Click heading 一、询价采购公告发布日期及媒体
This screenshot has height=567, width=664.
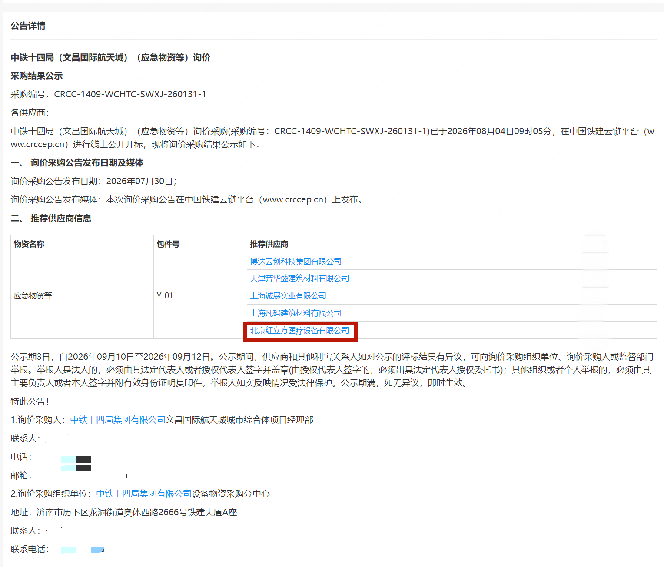click(x=77, y=162)
